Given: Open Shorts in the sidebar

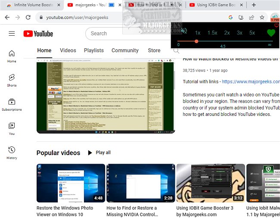Looking at the screenshot, I should click(12, 81).
